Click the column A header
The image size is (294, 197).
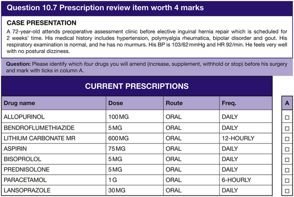pos(287,103)
